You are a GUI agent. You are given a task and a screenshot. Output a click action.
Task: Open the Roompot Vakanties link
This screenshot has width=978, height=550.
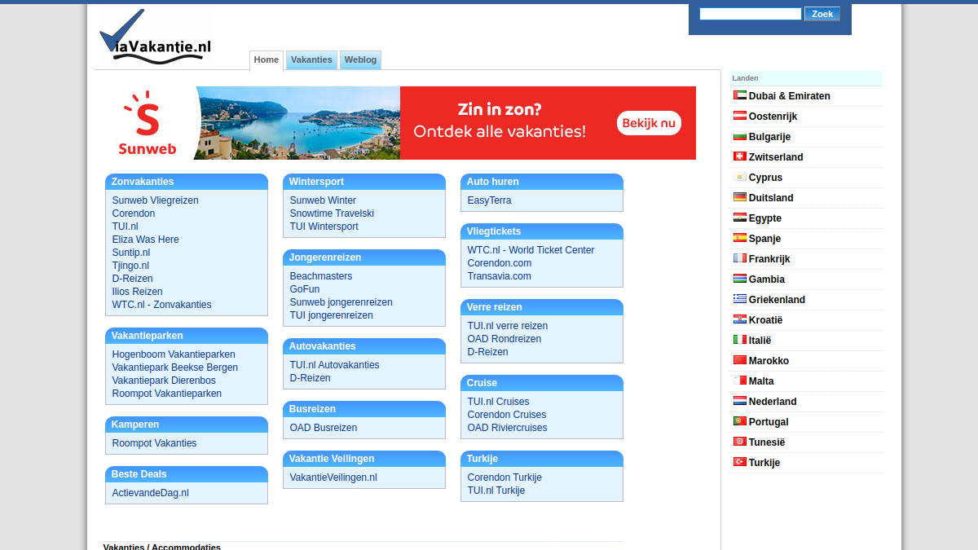click(155, 443)
